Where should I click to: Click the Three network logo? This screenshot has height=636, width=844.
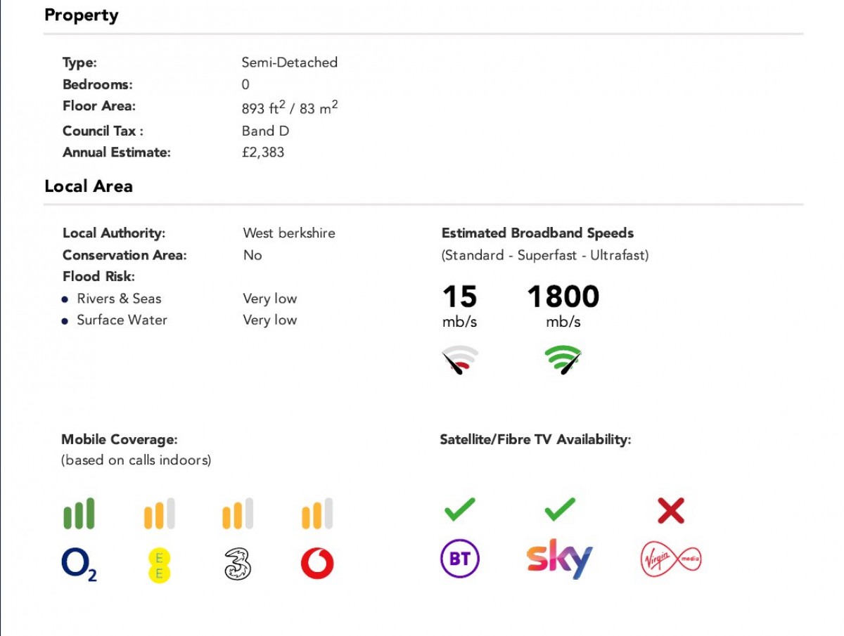coord(238,564)
